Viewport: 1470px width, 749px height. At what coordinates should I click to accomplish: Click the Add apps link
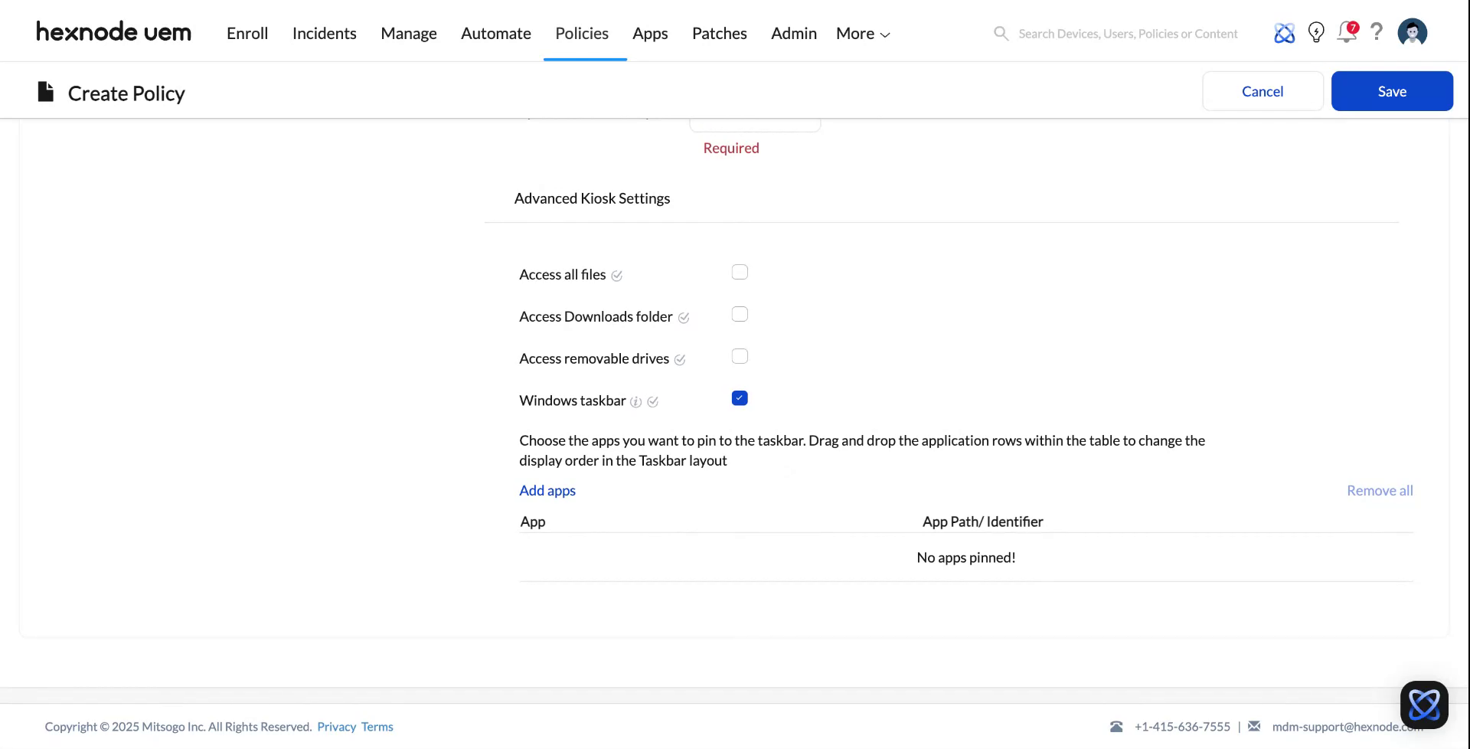[547, 491]
